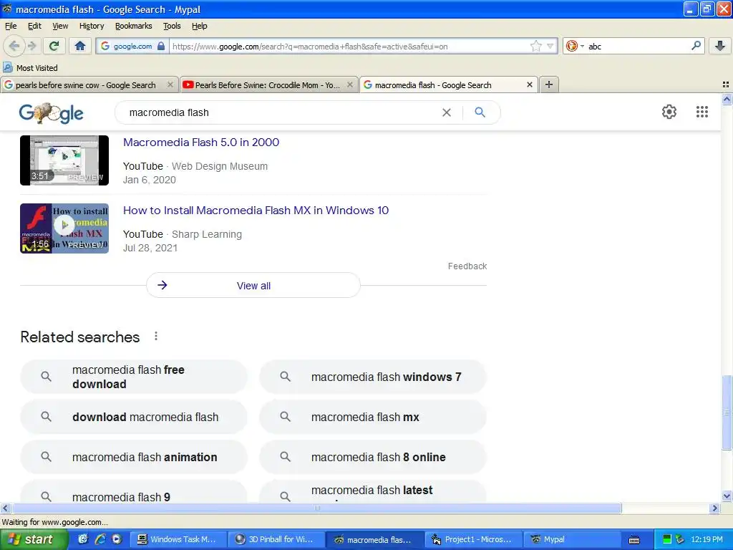Open the Edit menu
Image resolution: width=733 pixels, height=550 pixels.
point(34,26)
